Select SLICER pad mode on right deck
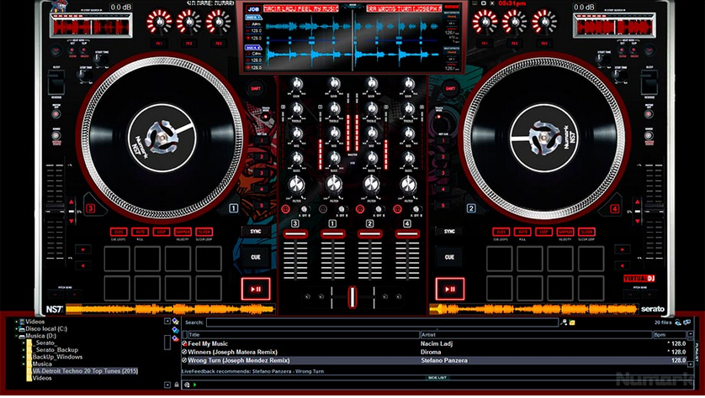The image size is (705, 398). pyautogui.click(x=586, y=232)
